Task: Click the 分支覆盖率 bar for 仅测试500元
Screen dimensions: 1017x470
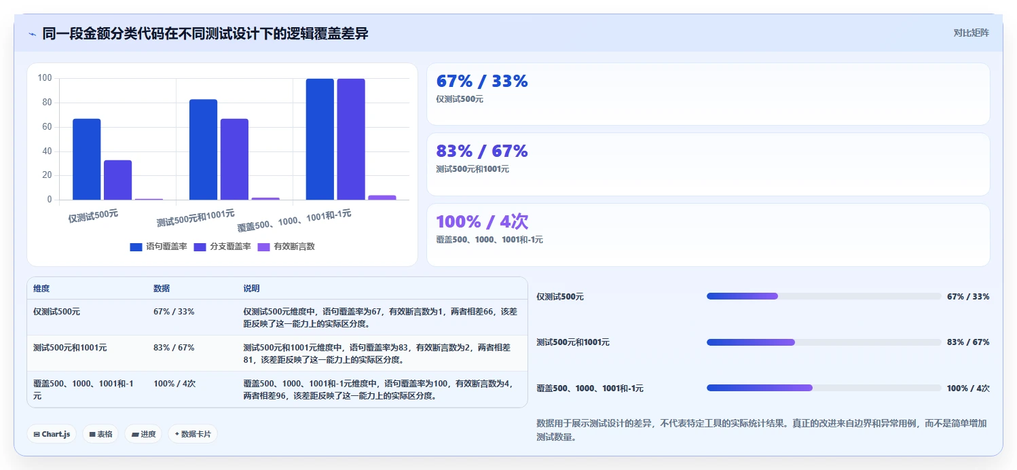Action: point(117,180)
